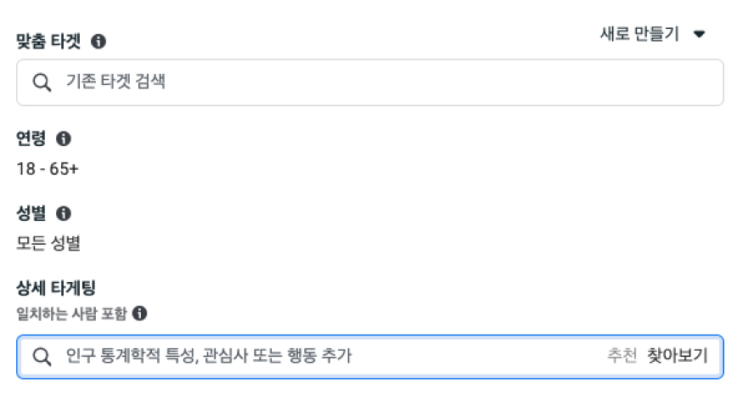The image size is (737, 395).
Task: Click the 성별 section label
Action: 31,213
